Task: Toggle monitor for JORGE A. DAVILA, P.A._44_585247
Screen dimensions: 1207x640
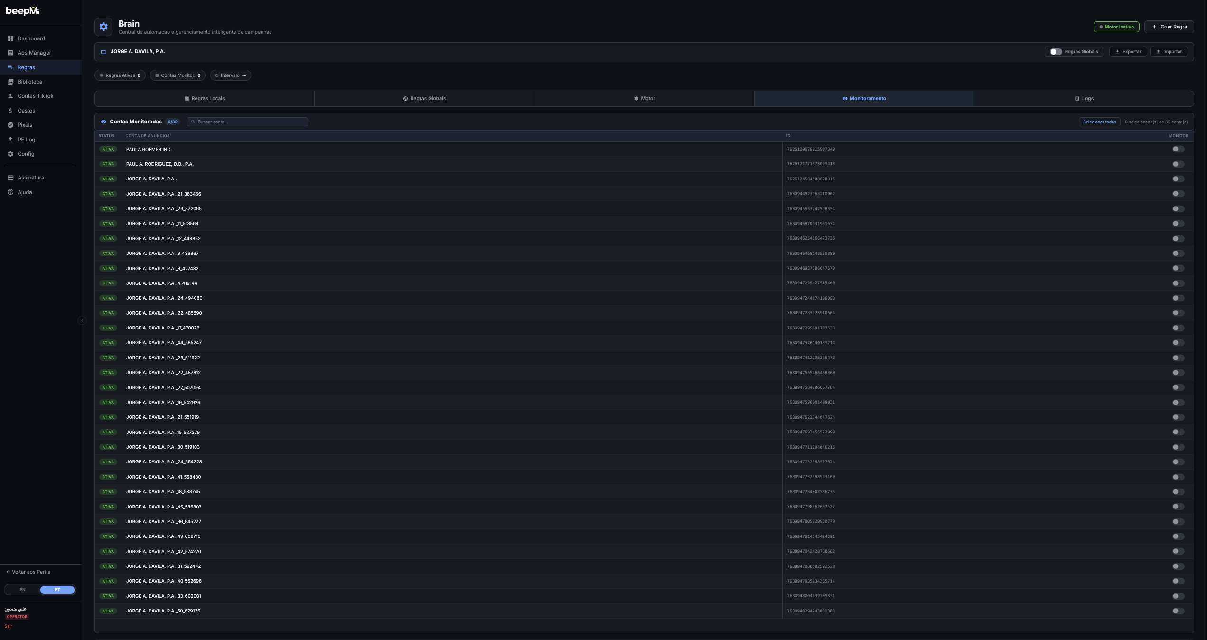Action: coord(1178,343)
